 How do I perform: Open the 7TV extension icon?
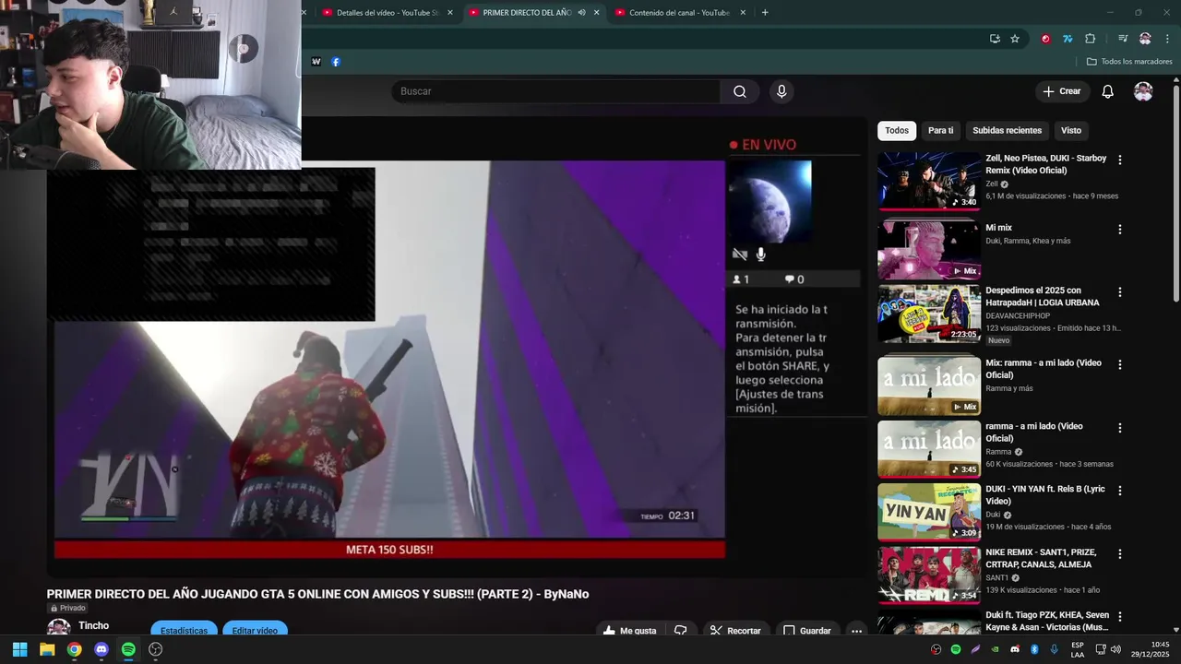pos(1068,39)
